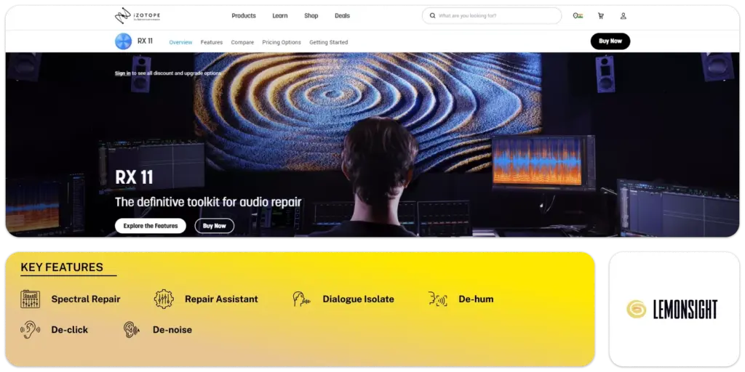This screenshot has width=745, height=372.
Task: Click the Repair Assistant gear icon
Action: tap(164, 299)
